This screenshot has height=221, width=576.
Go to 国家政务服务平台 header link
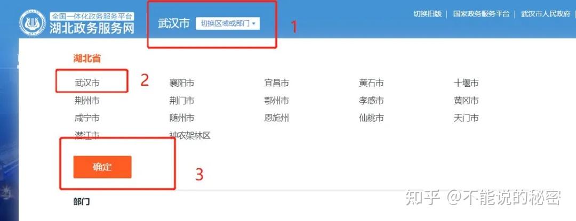click(481, 14)
